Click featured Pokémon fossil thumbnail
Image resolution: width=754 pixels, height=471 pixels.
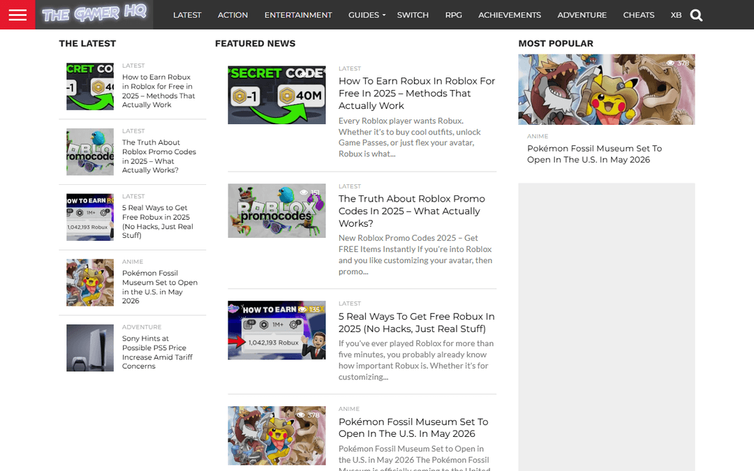tap(276, 435)
